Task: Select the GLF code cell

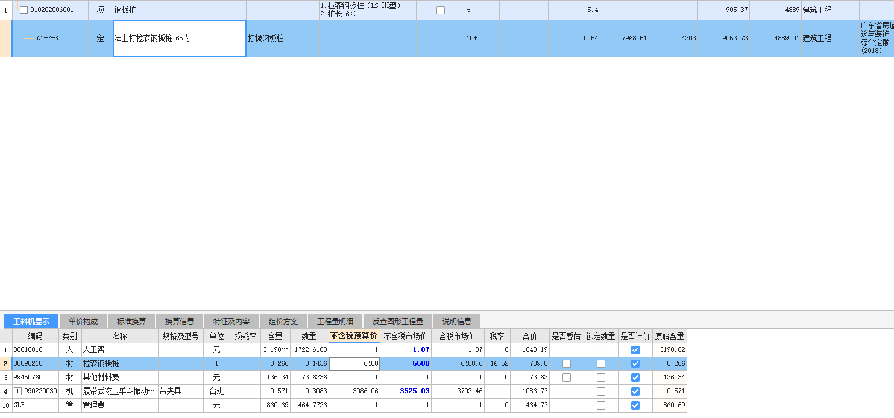Action: point(36,405)
